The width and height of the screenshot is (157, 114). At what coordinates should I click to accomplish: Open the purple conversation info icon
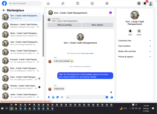point(111,13)
